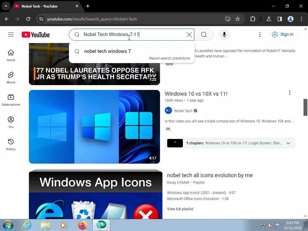
Task: Reload the page with refresh button
Action: point(28,19)
